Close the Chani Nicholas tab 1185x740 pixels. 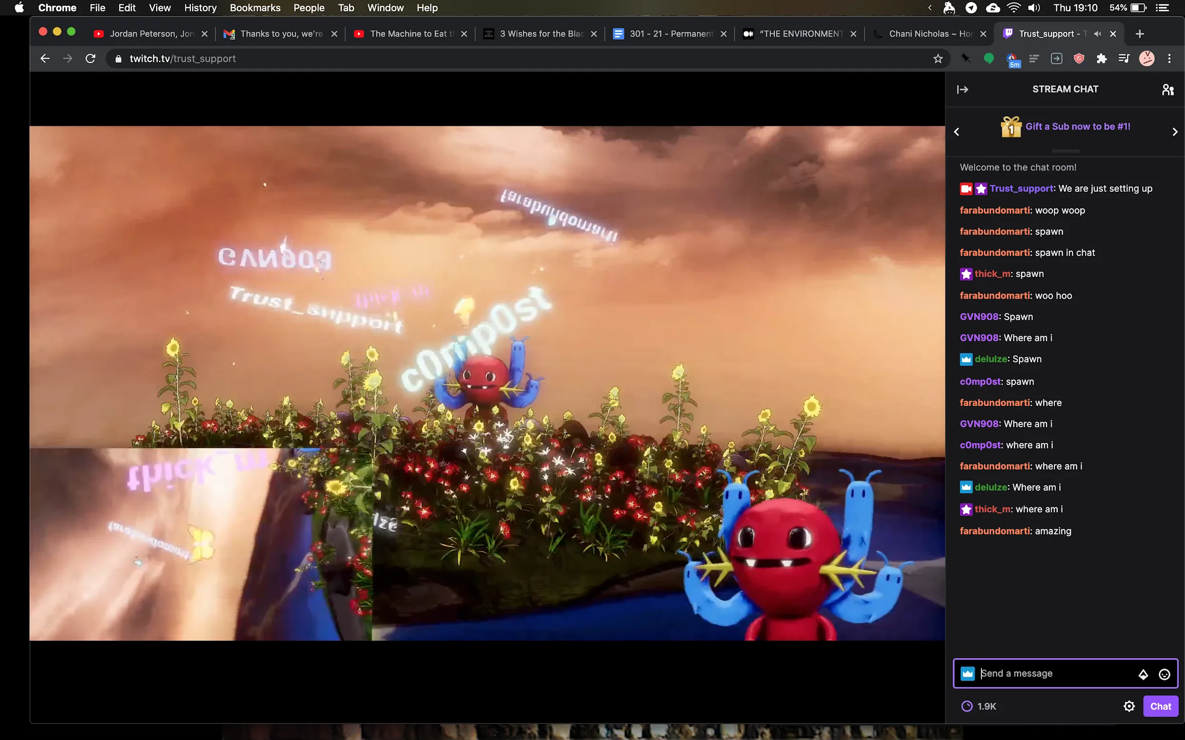(983, 34)
